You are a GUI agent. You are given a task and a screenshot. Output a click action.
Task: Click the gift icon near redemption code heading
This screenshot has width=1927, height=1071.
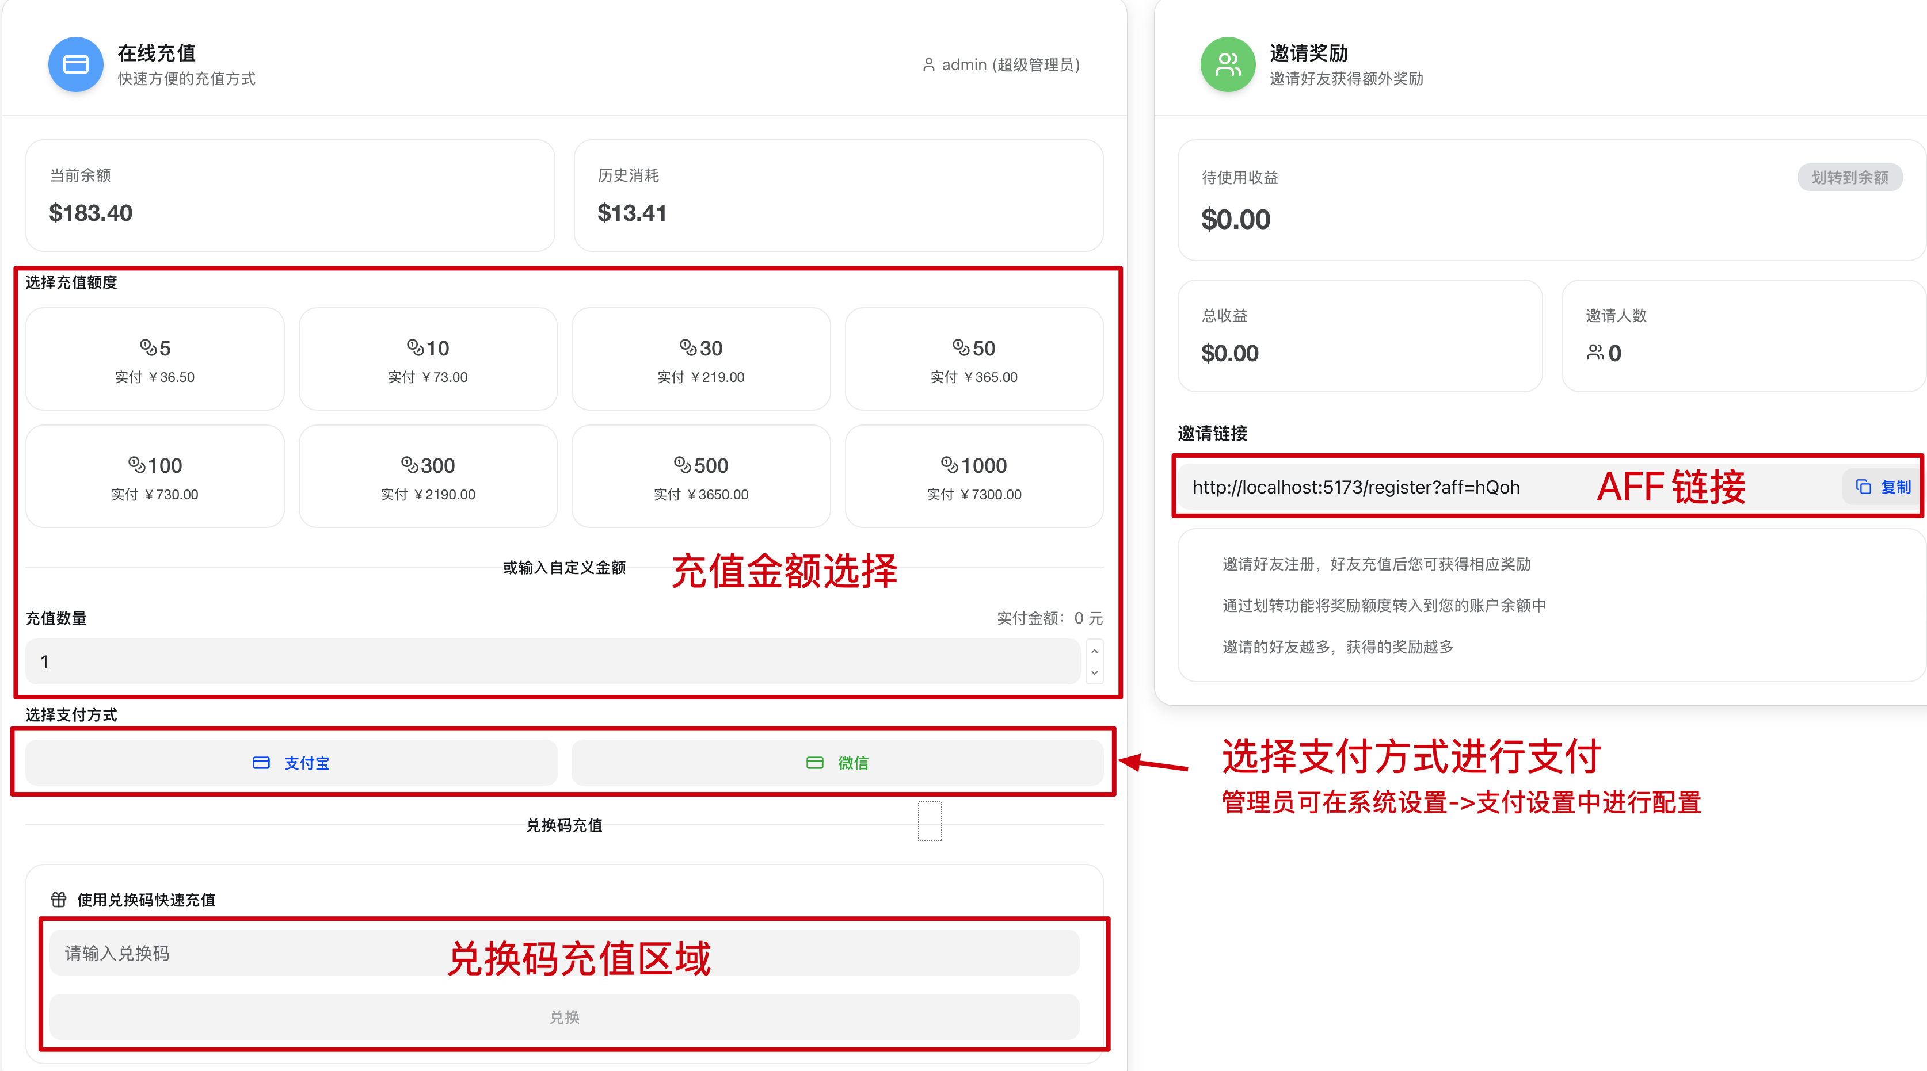pyautogui.click(x=58, y=899)
